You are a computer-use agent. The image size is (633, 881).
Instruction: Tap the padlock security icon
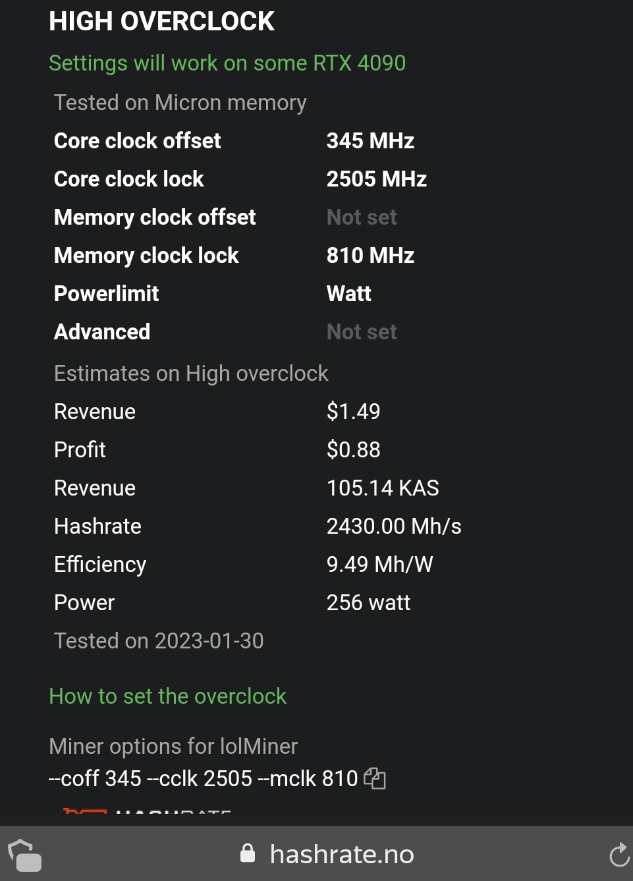tap(248, 853)
